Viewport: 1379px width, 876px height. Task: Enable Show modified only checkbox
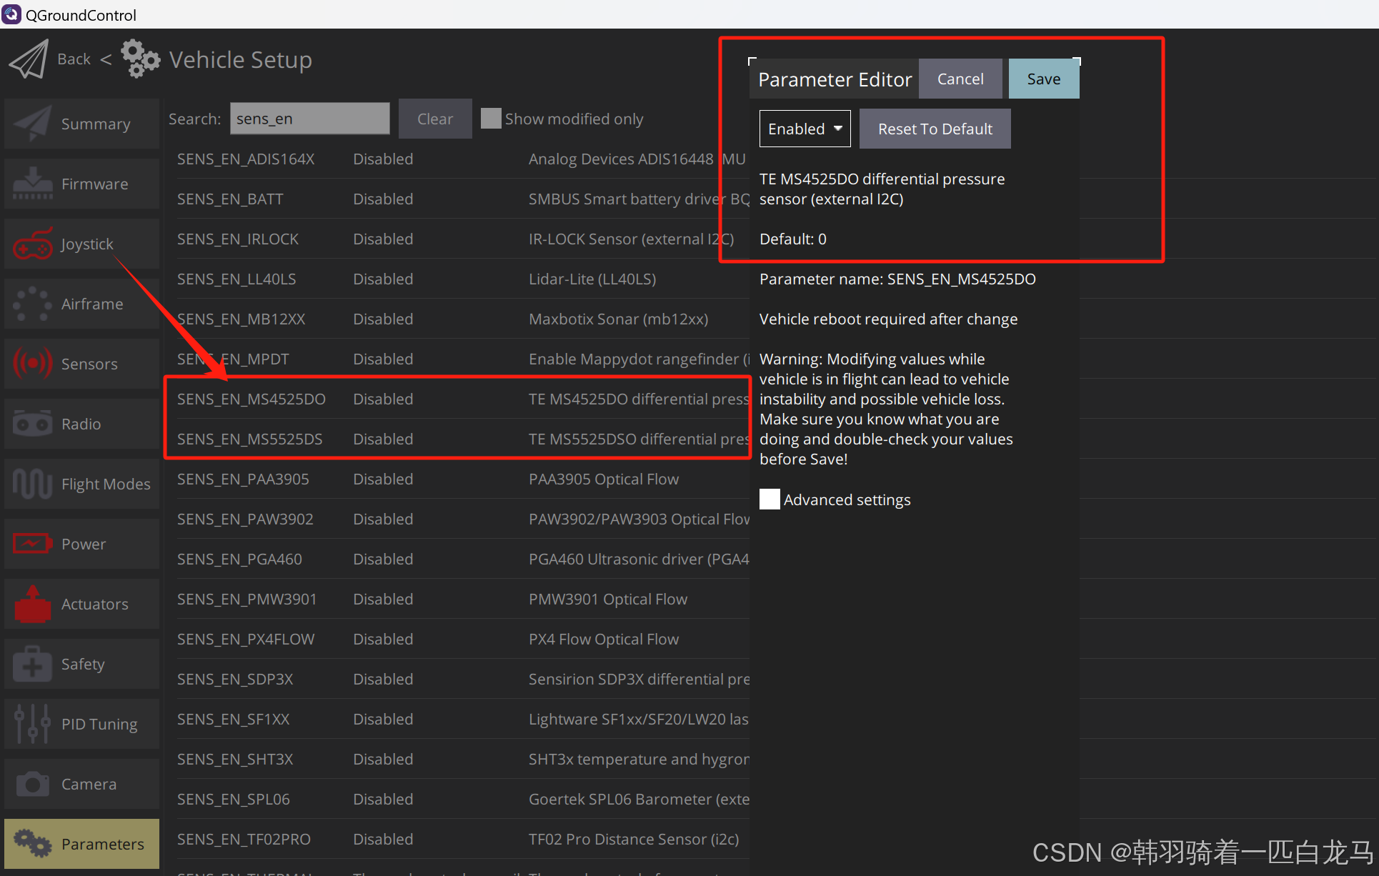point(491,119)
